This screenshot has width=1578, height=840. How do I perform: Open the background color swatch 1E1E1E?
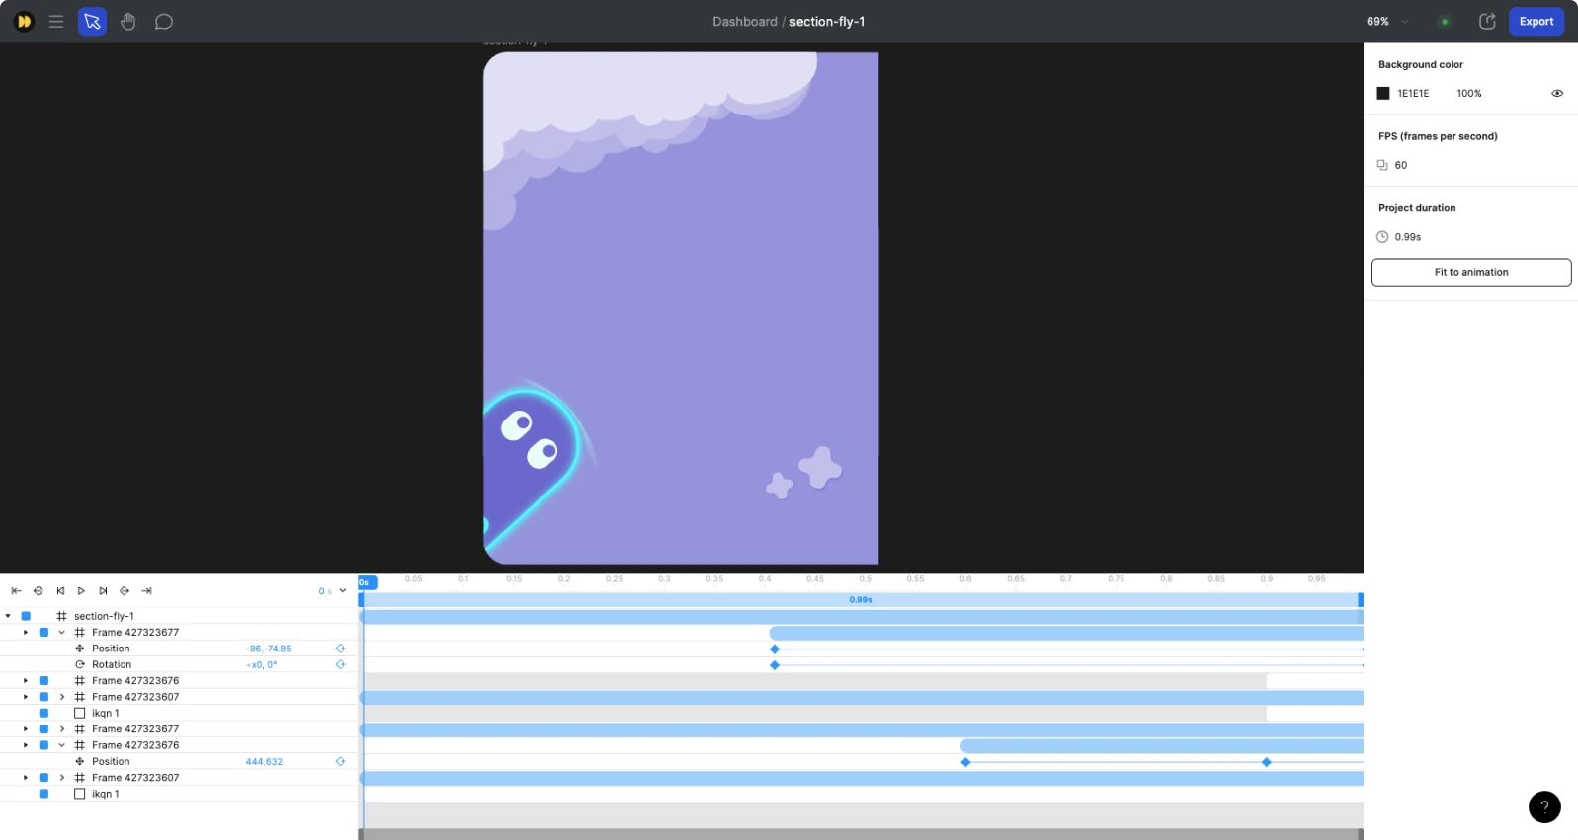coord(1383,94)
